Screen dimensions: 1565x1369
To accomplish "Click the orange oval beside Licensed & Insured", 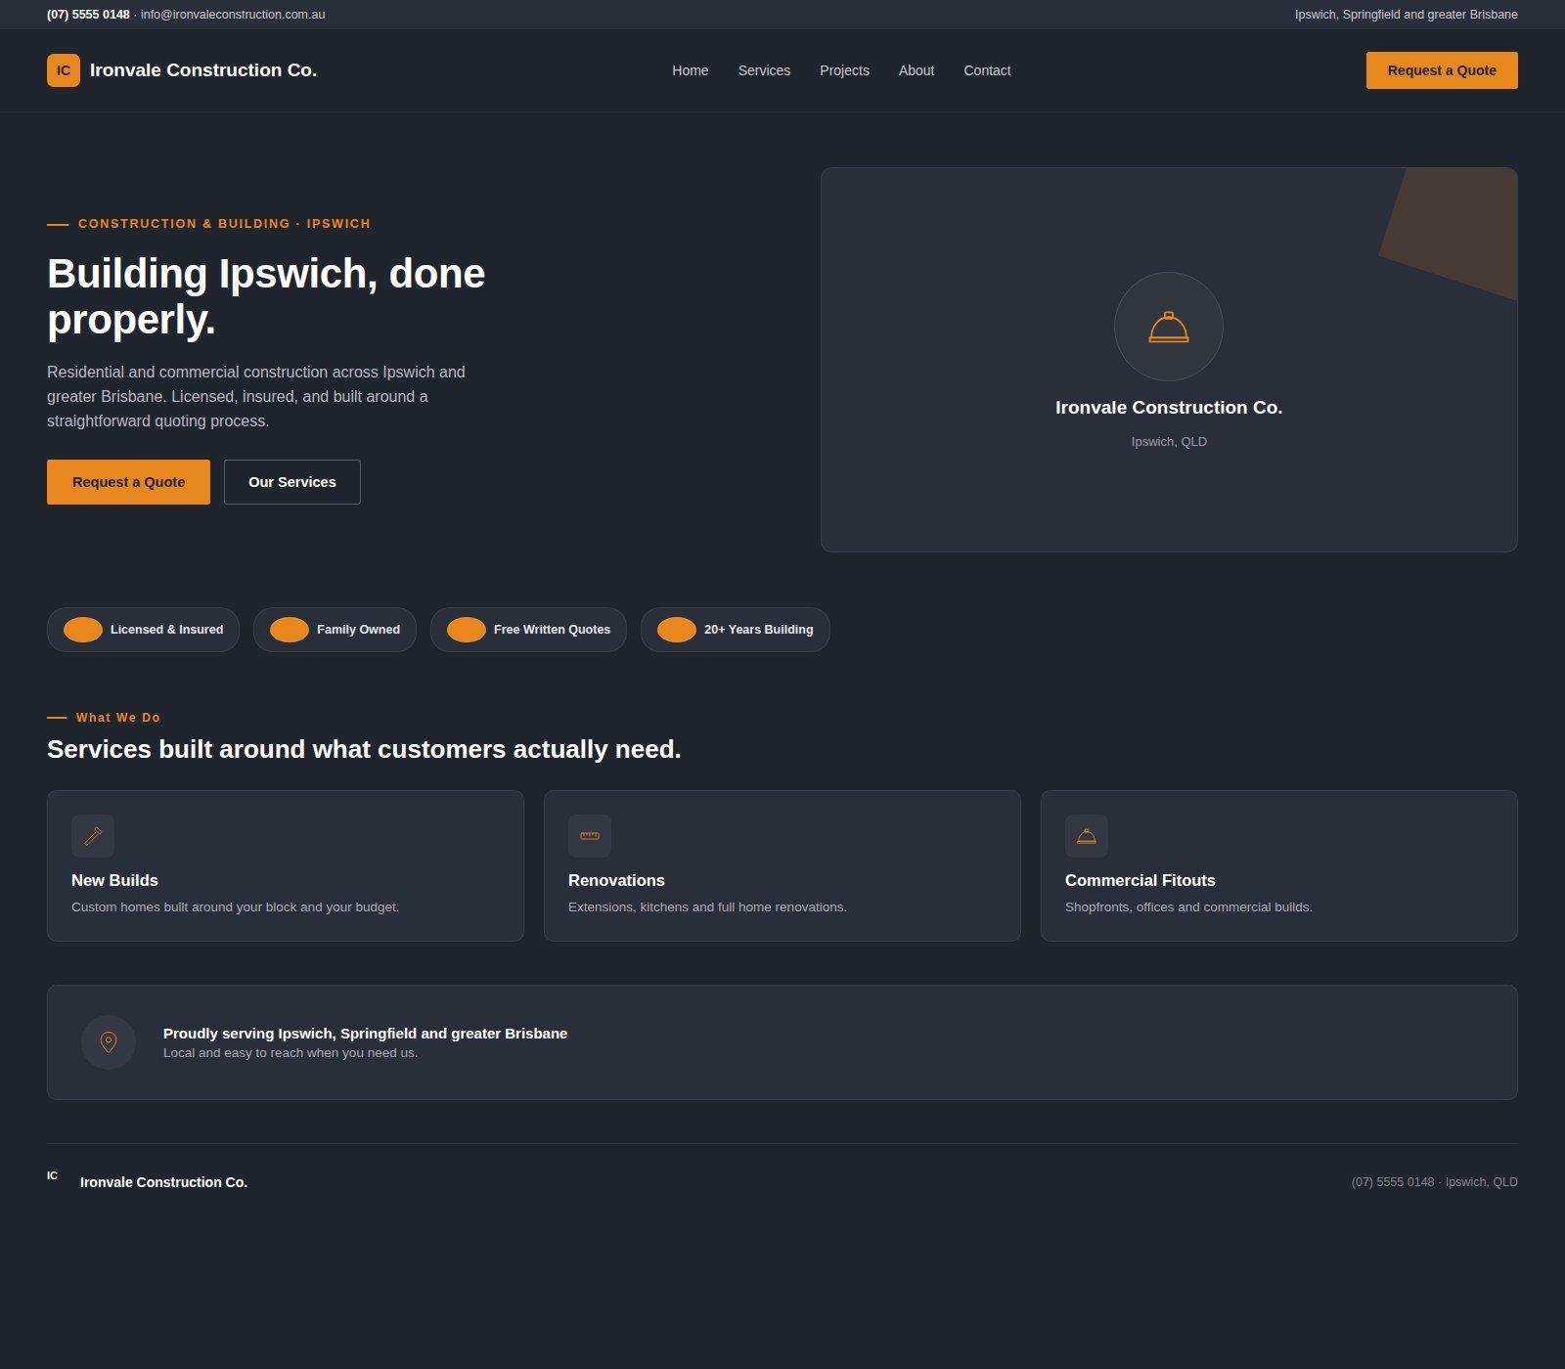I will click(83, 630).
